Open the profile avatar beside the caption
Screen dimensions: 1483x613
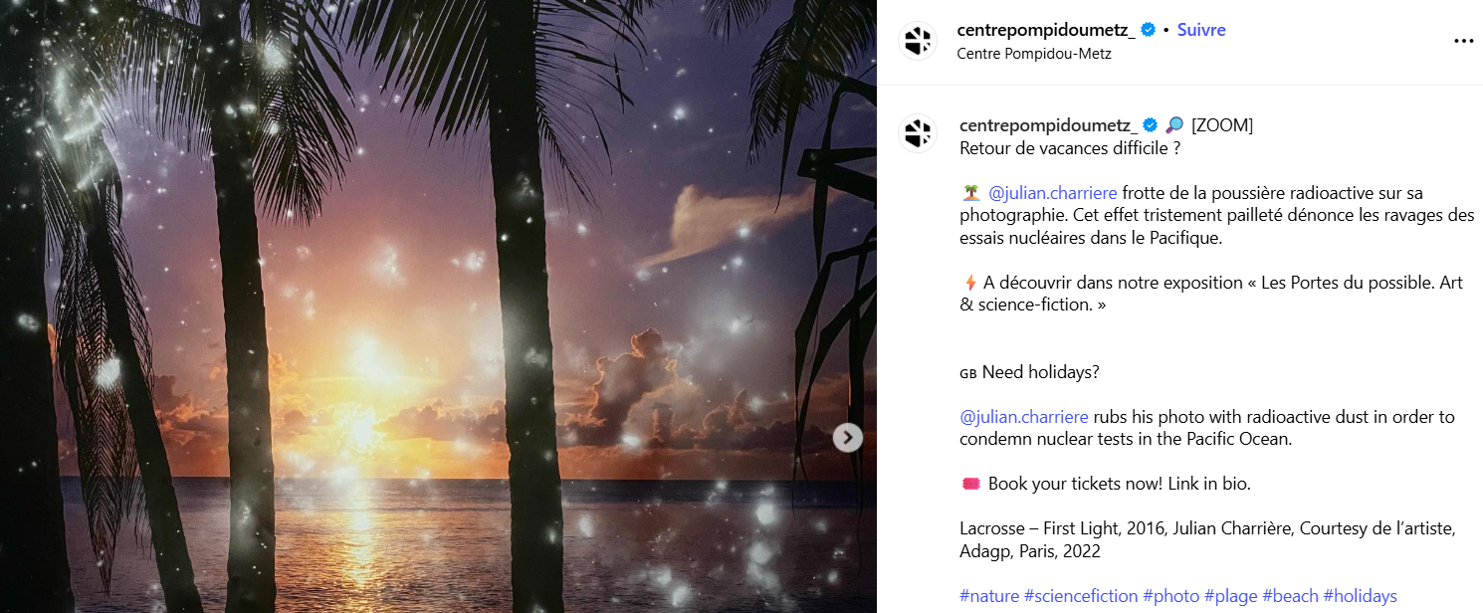coord(918,133)
